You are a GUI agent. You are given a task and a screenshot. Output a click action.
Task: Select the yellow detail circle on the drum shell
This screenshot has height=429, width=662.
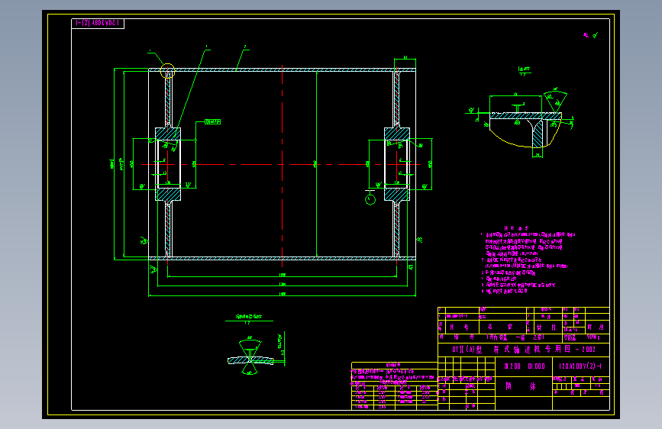tap(168, 71)
